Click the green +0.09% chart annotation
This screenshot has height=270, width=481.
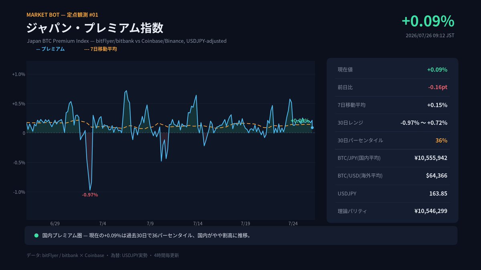pyautogui.click(x=300, y=120)
